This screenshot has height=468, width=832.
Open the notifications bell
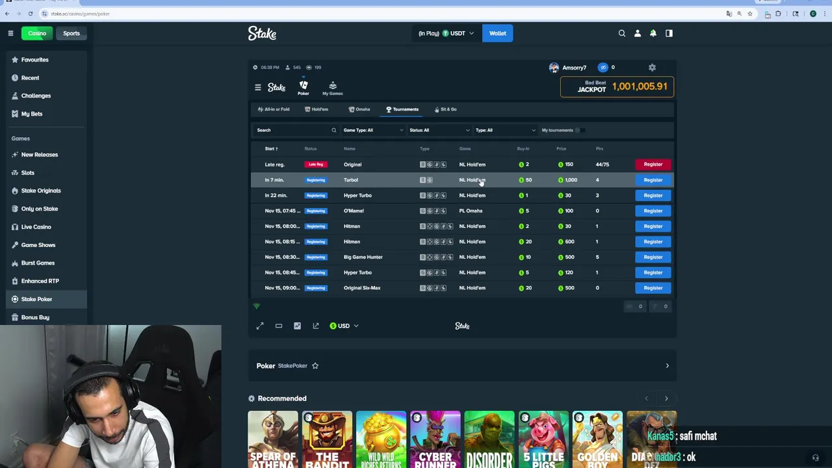coord(653,33)
